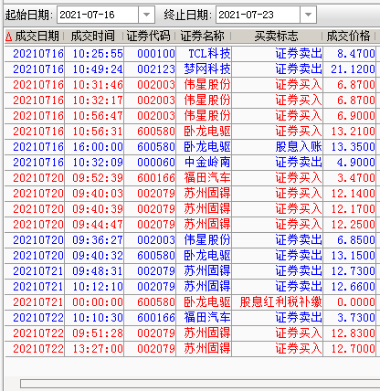This screenshot has width=380, height=391.
Task: Click the time cell 10:10:30
Action: click(94, 318)
